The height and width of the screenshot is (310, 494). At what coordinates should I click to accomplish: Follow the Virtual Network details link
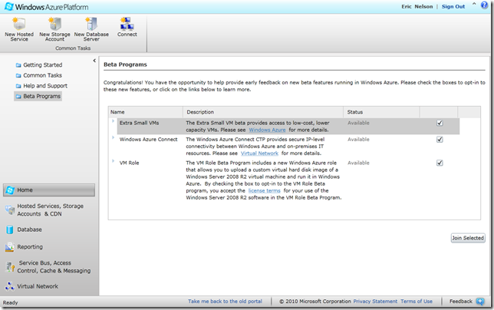pyautogui.click(x=259, y=153)
